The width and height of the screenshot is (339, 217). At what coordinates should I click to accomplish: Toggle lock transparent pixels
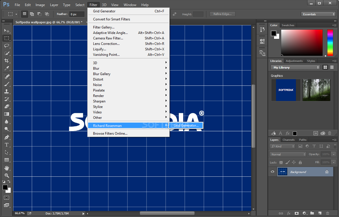tap(281, 163)
